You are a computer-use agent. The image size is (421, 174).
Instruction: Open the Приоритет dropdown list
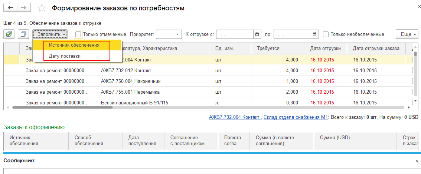[178, 34]
